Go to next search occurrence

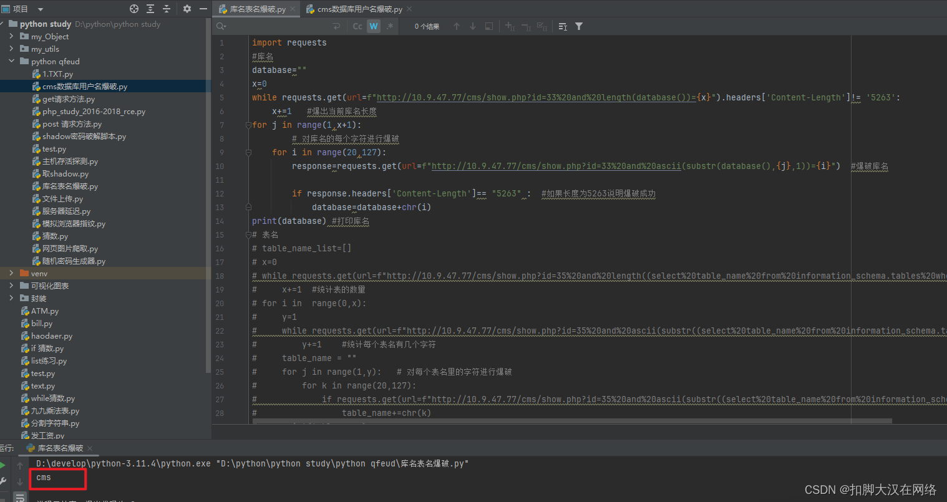tap(473, 26)
